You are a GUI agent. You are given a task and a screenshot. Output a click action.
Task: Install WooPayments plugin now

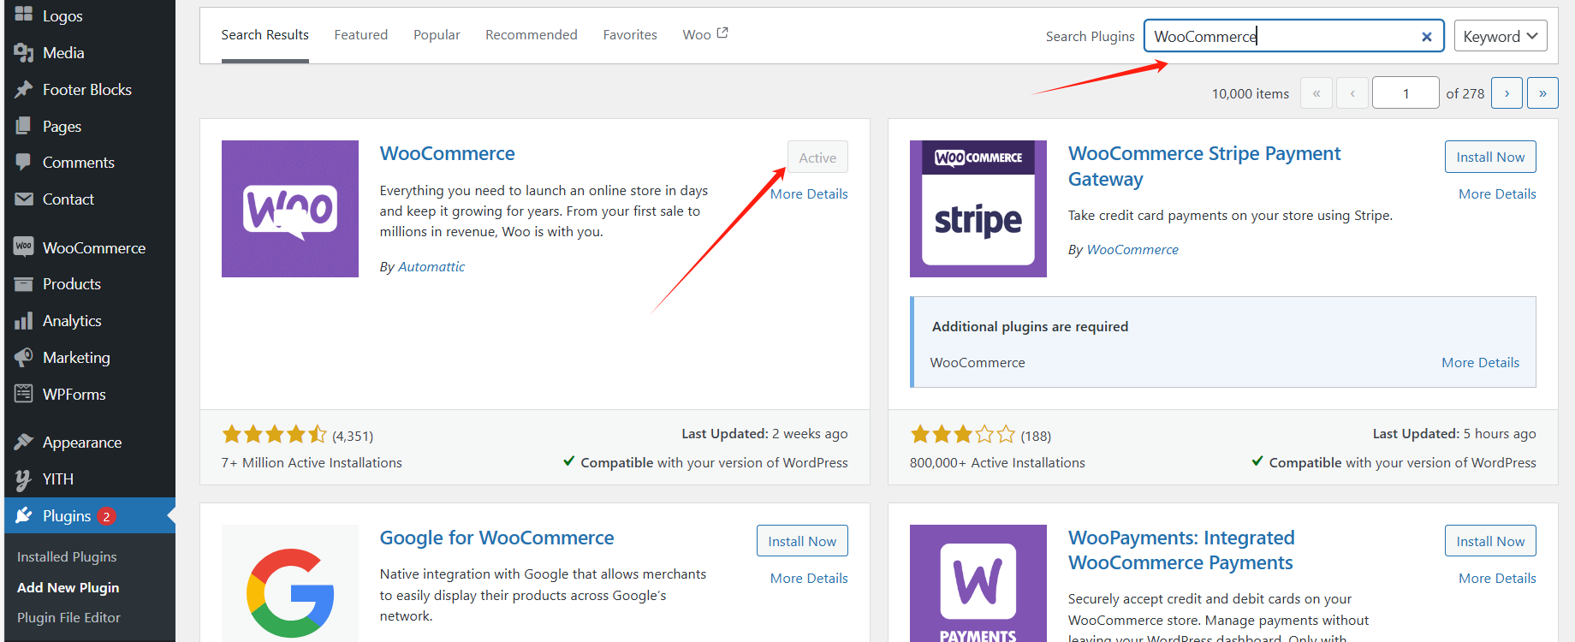click(x=1490, y=541)
